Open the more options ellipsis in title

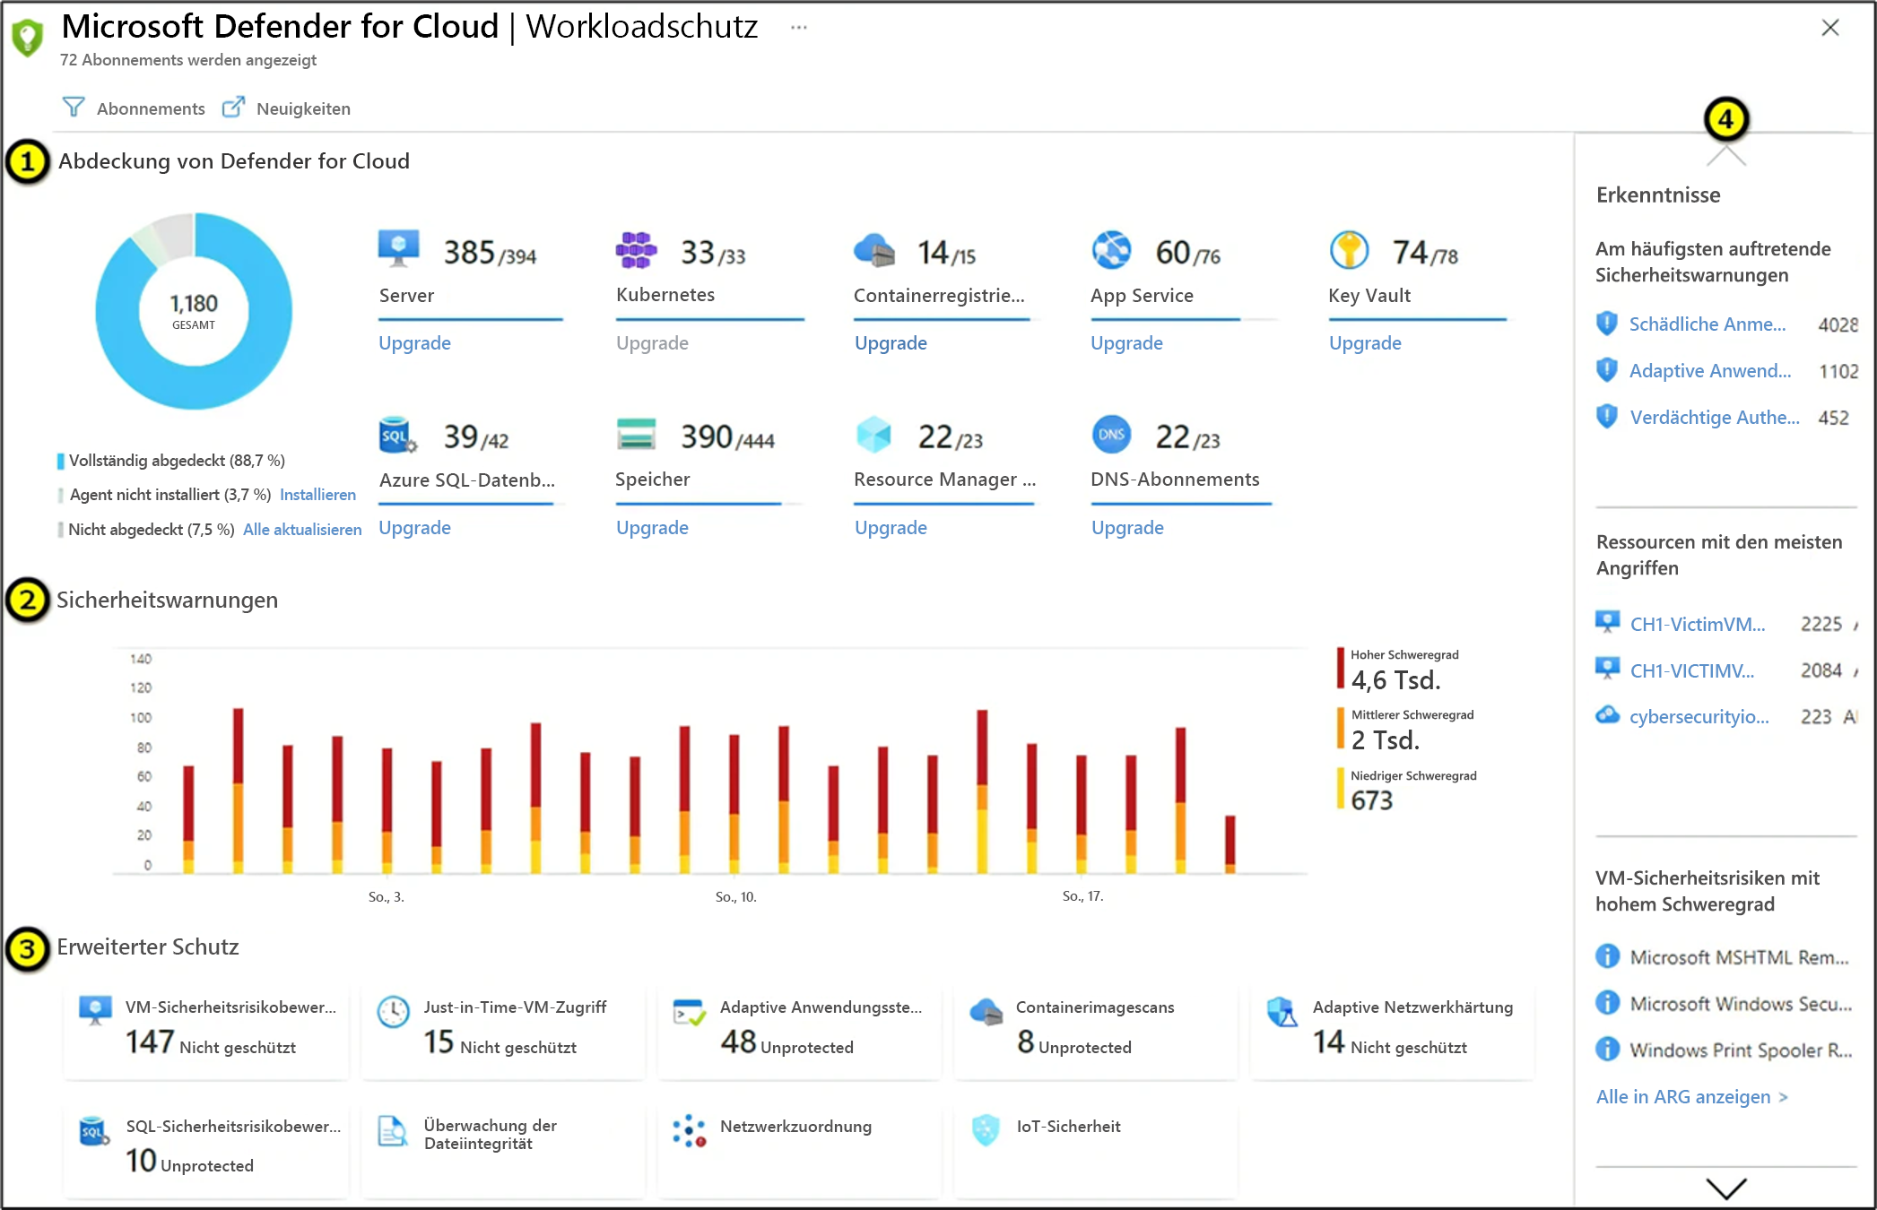[799, 28]
